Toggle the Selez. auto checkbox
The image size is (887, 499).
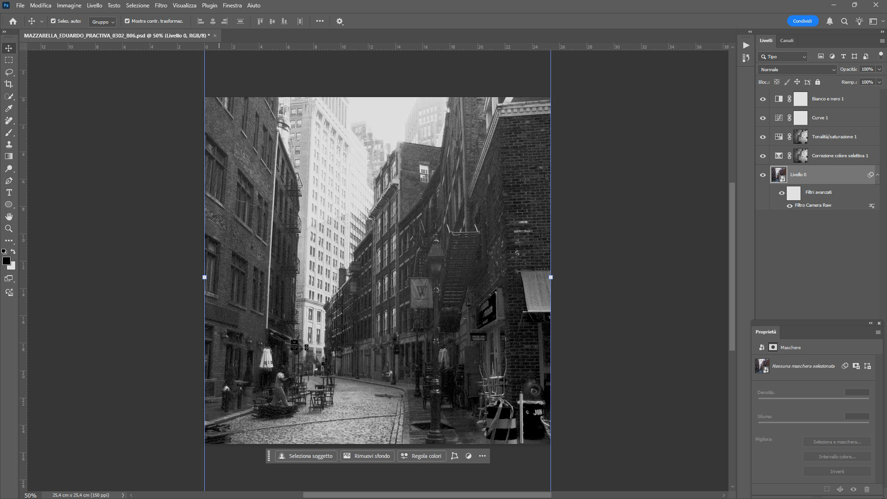click(x=53, y=21)
